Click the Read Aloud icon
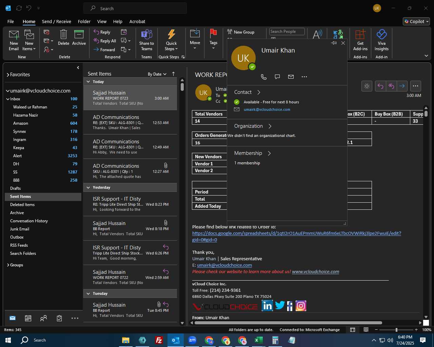This screenshot has width=434, height=347. (317, 34)
